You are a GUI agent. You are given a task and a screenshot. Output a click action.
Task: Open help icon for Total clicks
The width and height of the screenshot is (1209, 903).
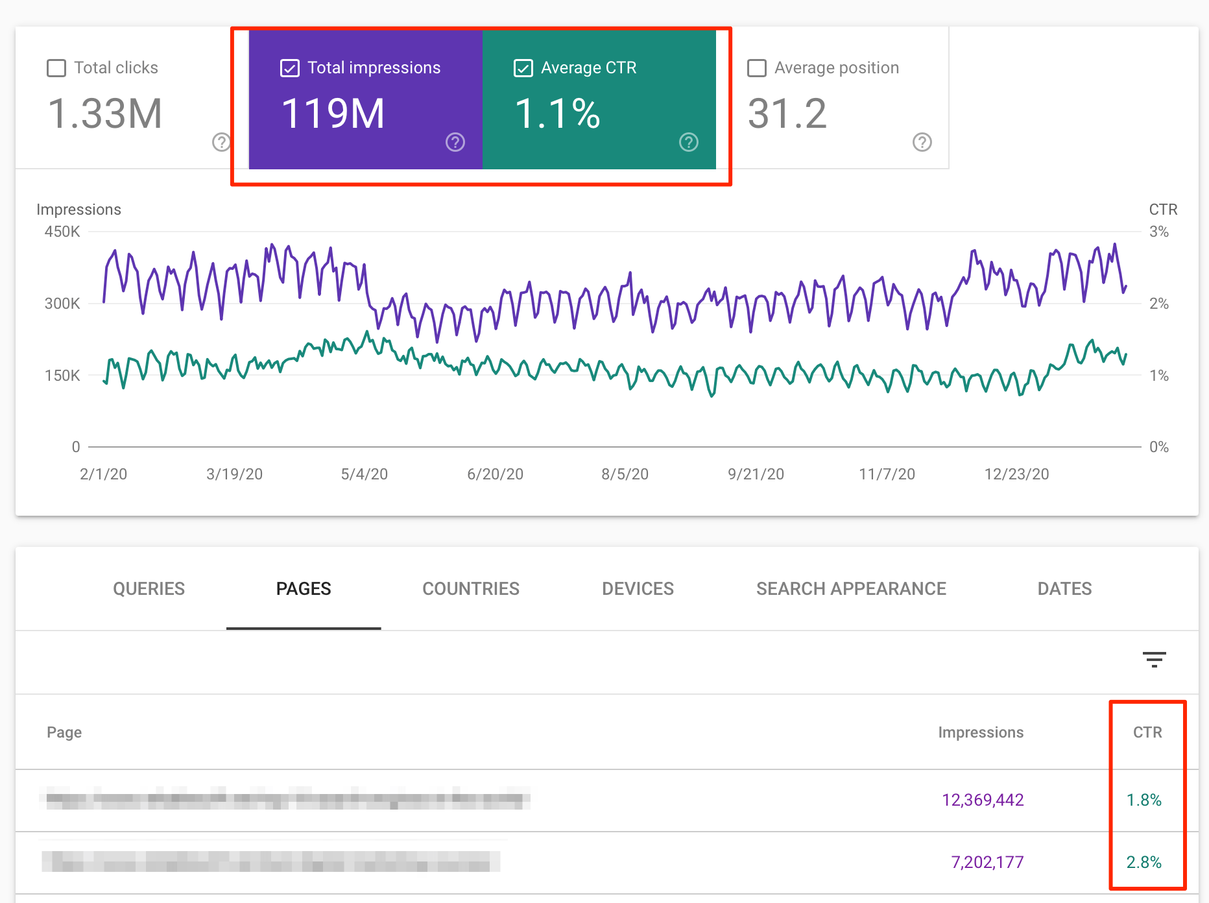[221, 142]
